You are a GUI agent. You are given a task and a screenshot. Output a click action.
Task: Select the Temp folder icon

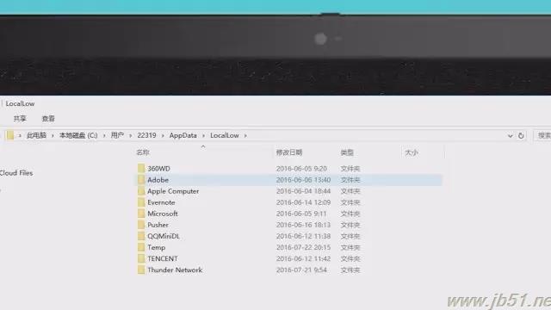click(141, 247)
